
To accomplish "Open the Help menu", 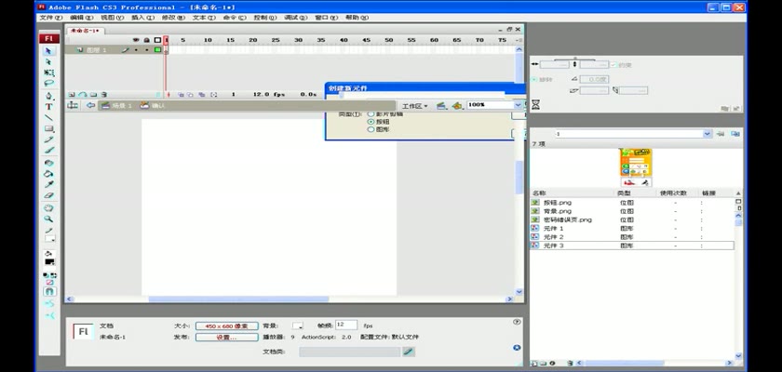I will pos(357,18).
